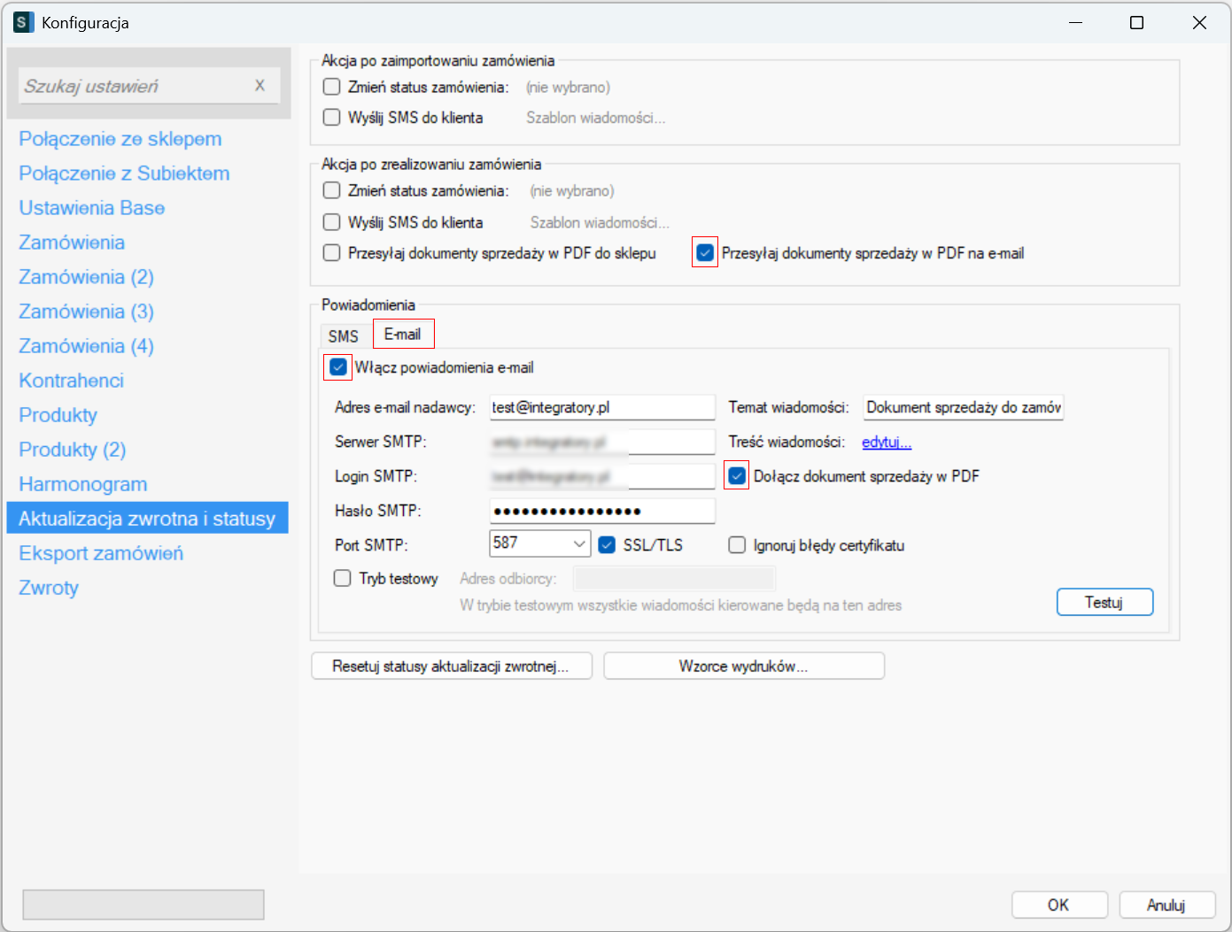Screen dimensions: 1232x932
Task: Minimize the Konfiguracja window
Action: pyautogui.click(x=1076, y=22)
